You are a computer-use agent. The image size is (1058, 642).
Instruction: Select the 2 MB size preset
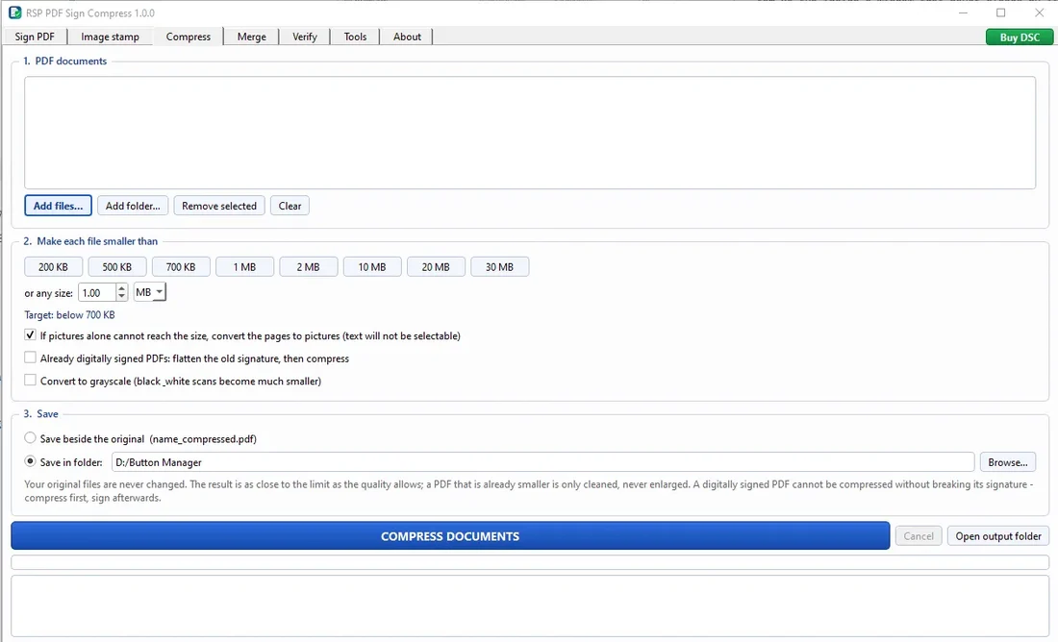(x=309, y=267)
